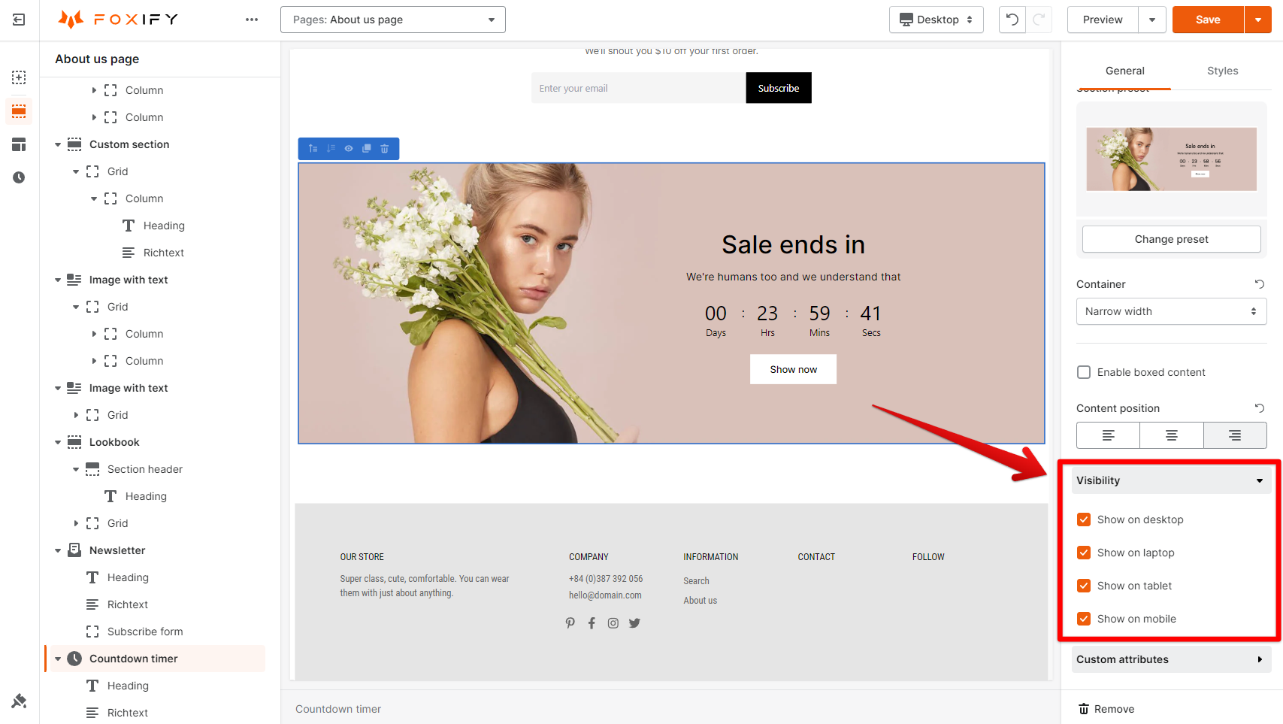The image size is (1283, 724).
Task: Open the brush tool icon at sidebar bottom
Action: click(19, 701)
